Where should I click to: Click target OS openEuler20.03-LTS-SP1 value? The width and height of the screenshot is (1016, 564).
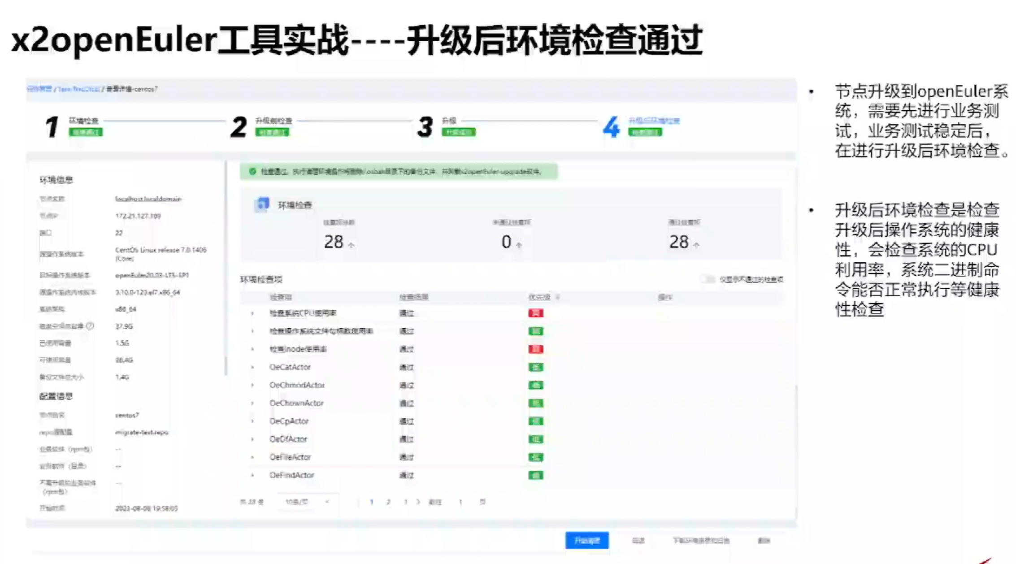pos(152,275)
